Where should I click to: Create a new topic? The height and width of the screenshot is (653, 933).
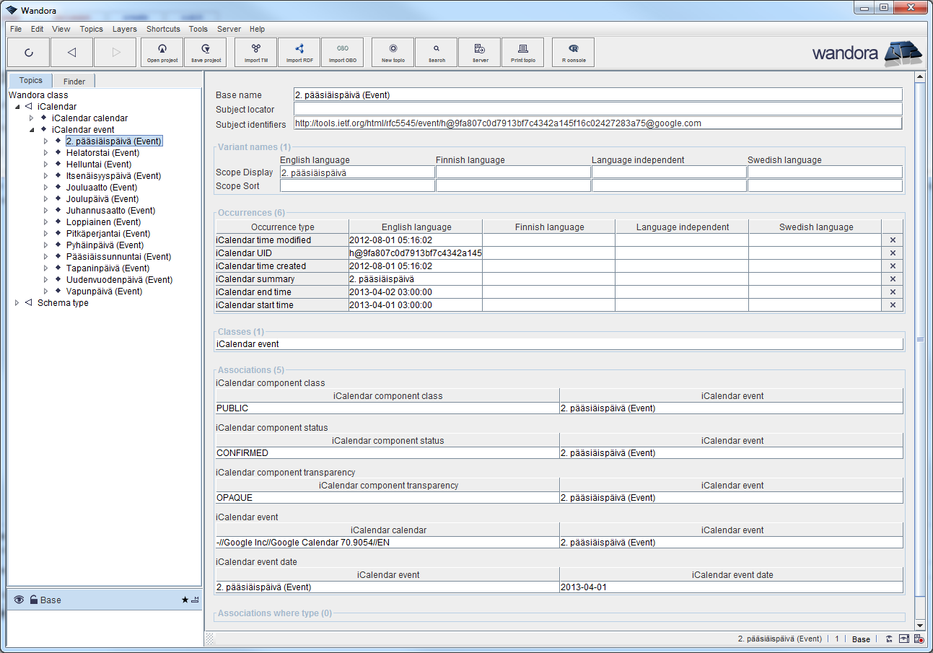tap(393, 52)
